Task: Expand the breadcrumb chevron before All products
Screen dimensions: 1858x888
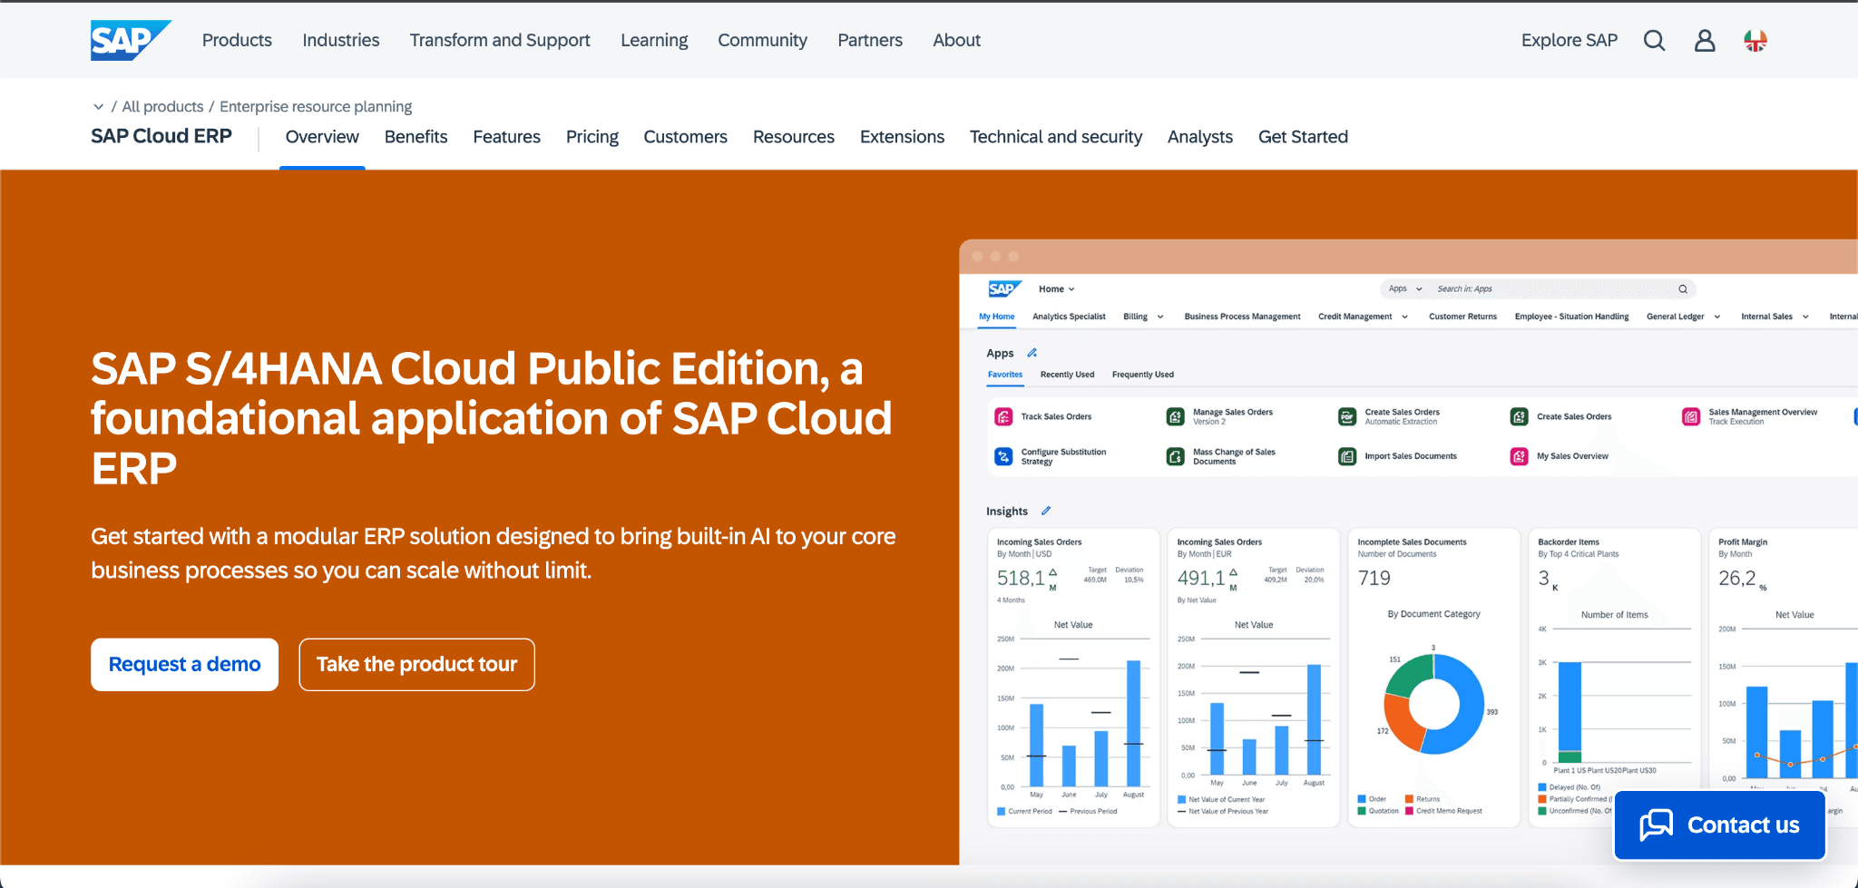Action: point(98,107)
